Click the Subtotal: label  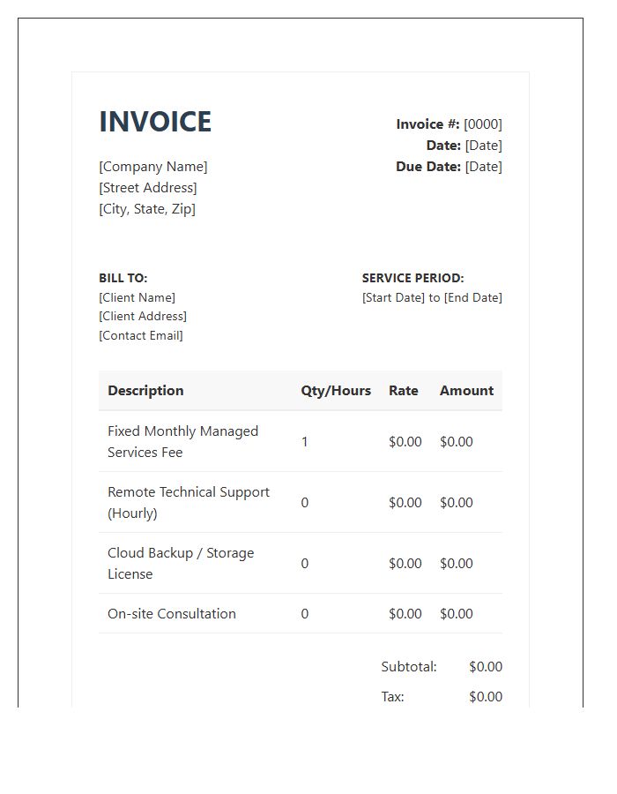click(x=409, y=667)
